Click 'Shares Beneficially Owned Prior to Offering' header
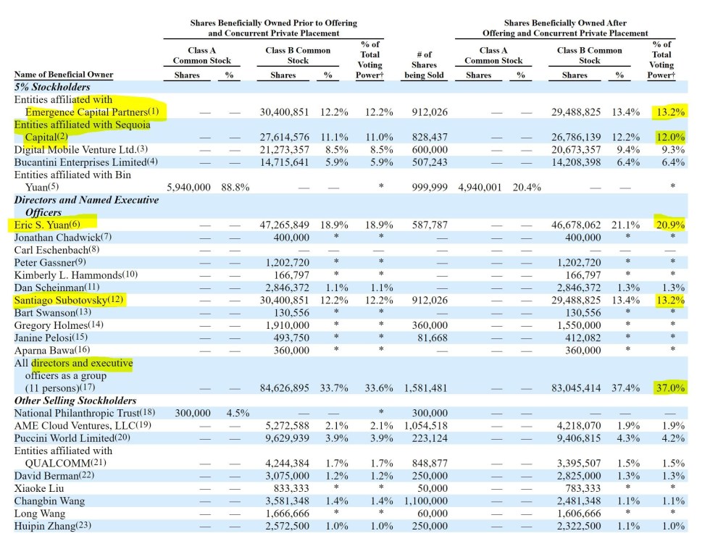The height and width of the screenshot is (544, 710). point(274,23)
